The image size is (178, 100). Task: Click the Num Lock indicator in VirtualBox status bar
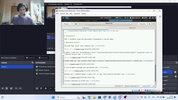click(158, 91)
